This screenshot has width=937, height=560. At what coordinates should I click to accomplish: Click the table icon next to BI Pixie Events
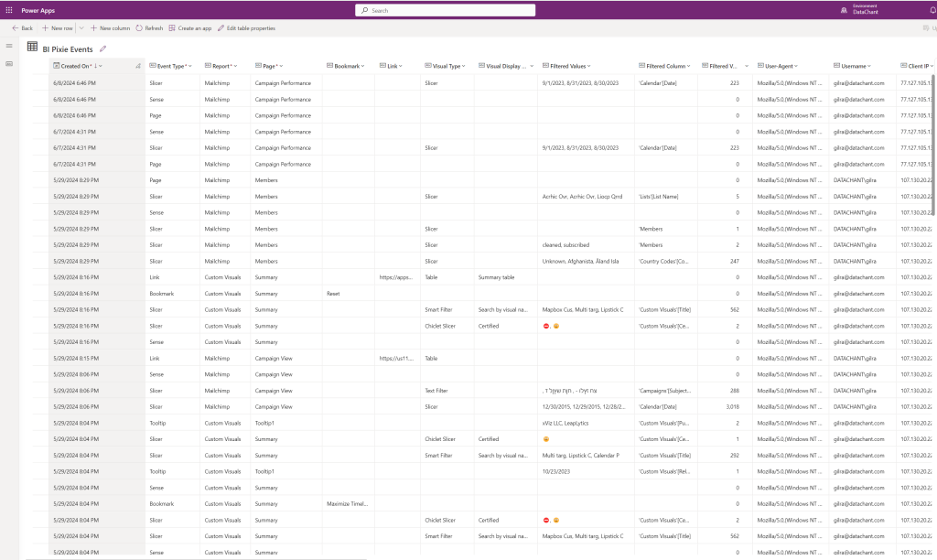point(32,47)
